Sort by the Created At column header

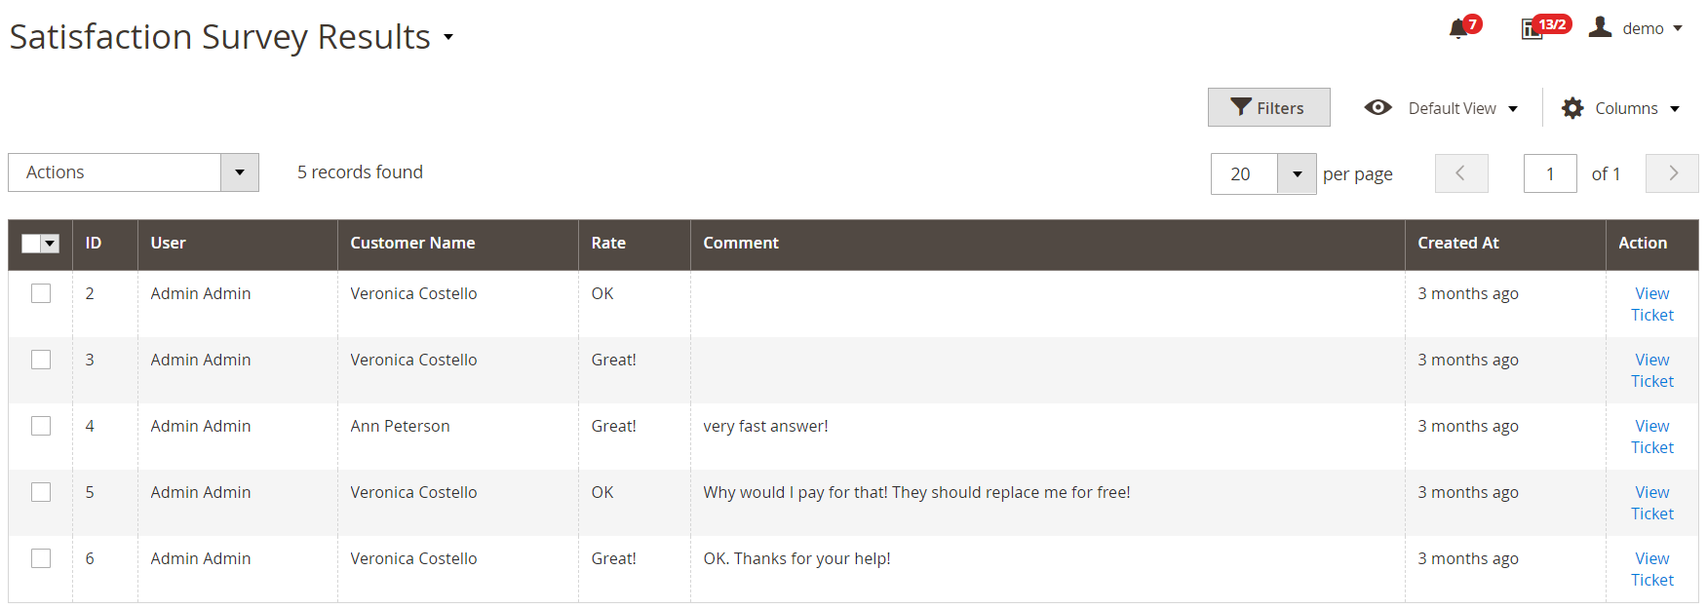pyautogui.click(x=1457, y=244)
